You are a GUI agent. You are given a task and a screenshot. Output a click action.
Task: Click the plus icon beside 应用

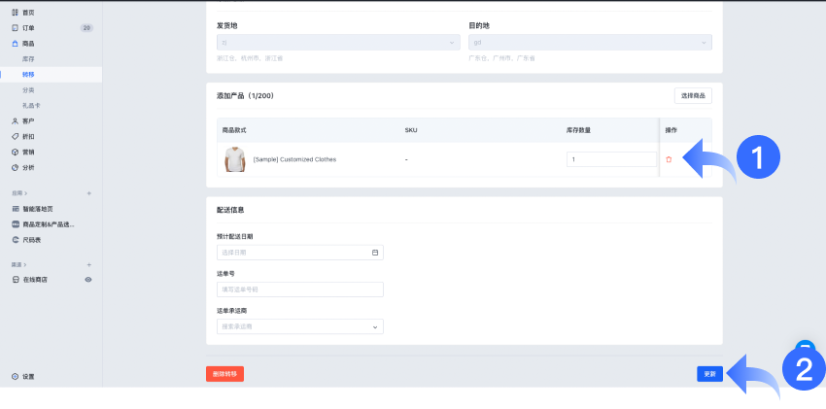tap(89, 193)
